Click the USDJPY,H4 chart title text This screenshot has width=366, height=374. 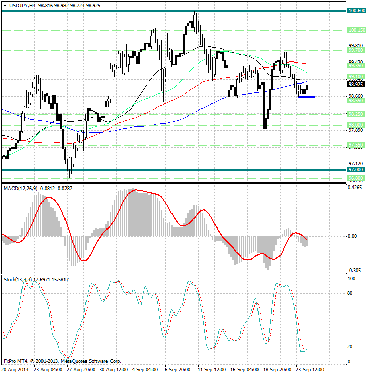(x=22, y=6)
